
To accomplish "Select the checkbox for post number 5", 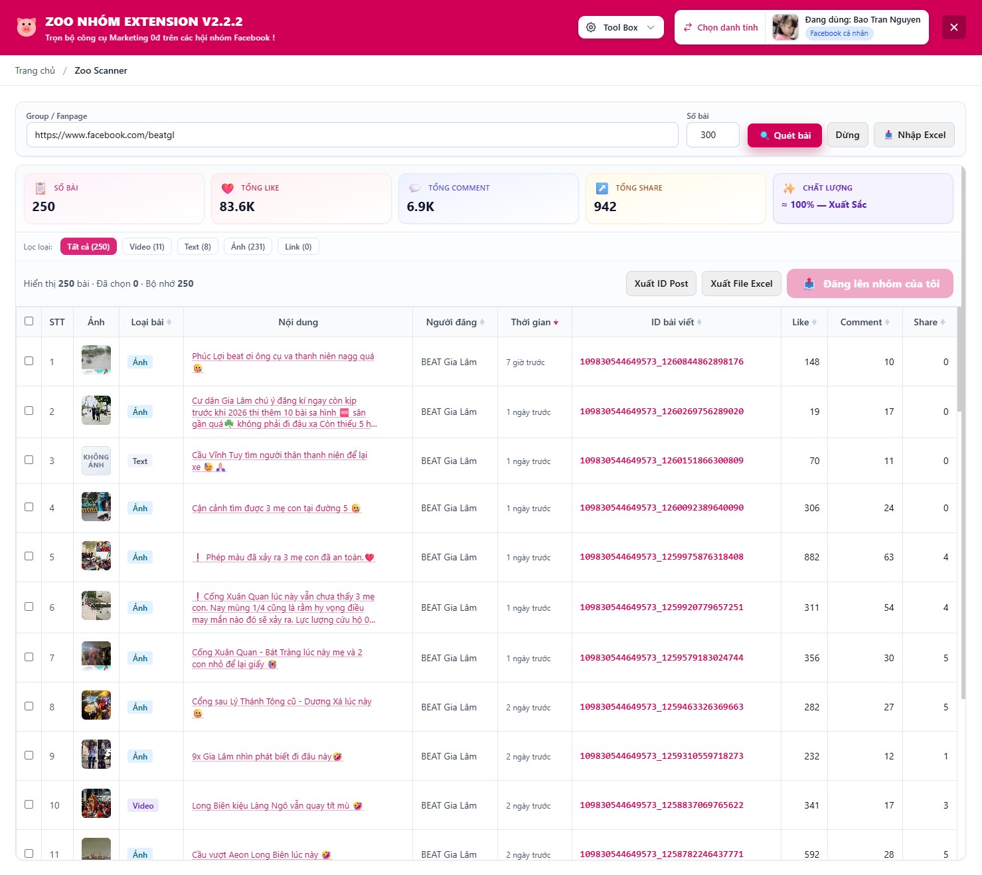I will 29,556.
